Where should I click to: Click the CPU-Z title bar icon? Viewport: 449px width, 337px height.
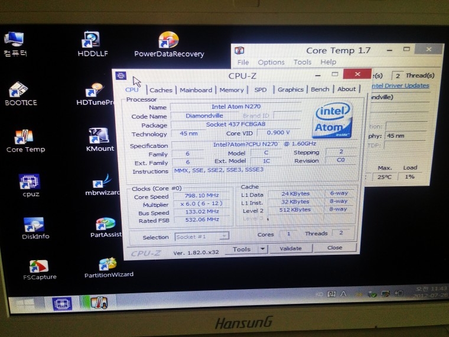click(121, 75)
